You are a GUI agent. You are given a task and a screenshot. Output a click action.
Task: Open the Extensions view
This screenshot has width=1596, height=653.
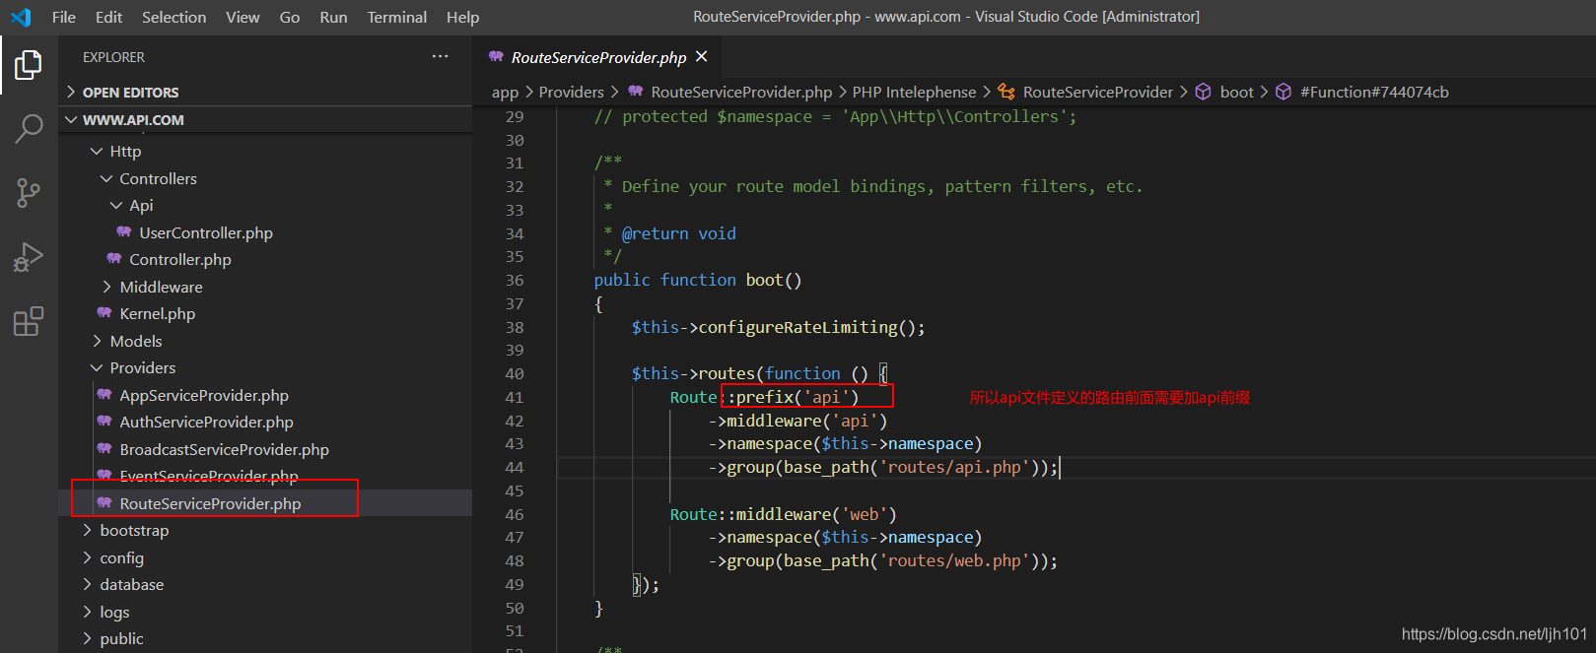(x=29, y=321)
